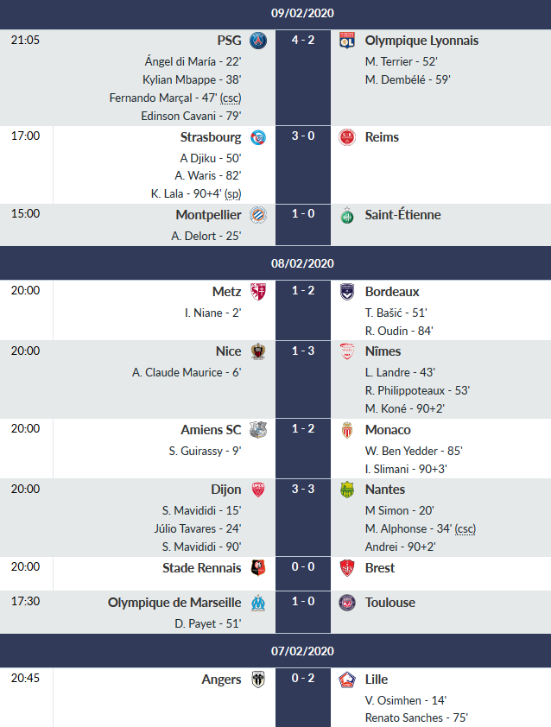Click the Bordeaux club crest icon
The height and width of the screenshot is (727, 551).
pos(347,292)
